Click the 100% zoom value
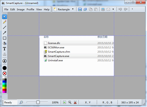Image resolution: width=147 pixels, height=107 pixels. (x=55, y=103)
